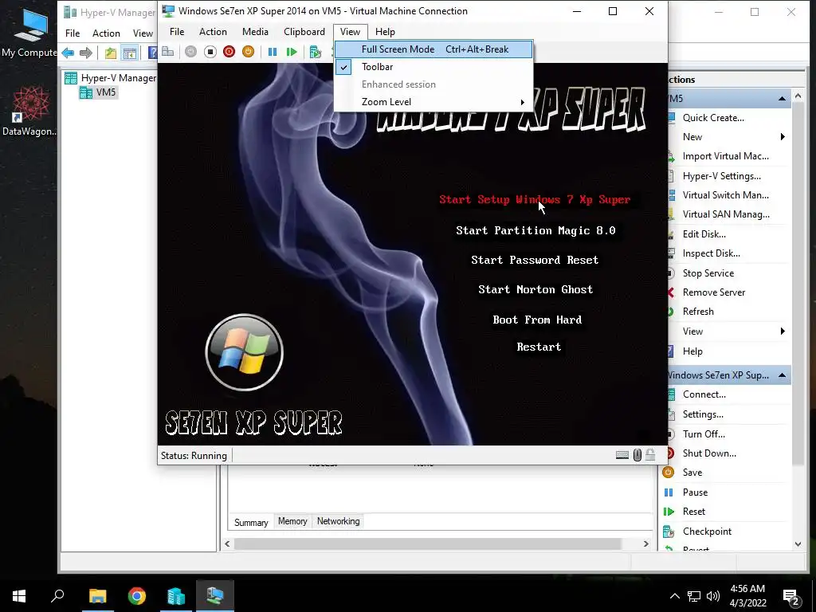816x612 pixels.
Task: Click the Ctrl+Alt+Delete keyboard toolbar icon
Action: (x=167, y=52)
